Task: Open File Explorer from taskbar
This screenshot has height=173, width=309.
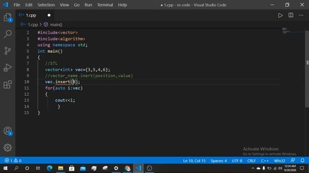Action: click(x=60, y=168)
